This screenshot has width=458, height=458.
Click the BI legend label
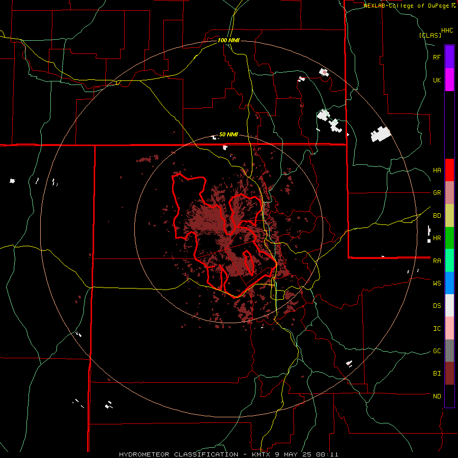[437, 374]
